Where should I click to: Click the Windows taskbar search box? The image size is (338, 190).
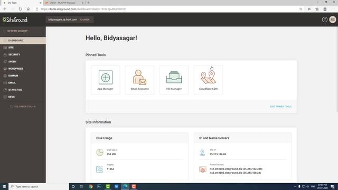(x=39, y=186)
